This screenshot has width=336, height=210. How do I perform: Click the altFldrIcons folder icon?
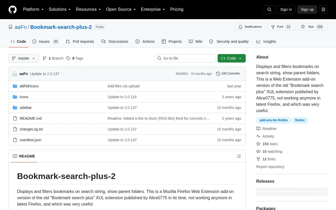(15, 86)
